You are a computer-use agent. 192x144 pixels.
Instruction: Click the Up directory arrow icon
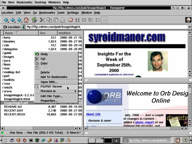[6, 20]
